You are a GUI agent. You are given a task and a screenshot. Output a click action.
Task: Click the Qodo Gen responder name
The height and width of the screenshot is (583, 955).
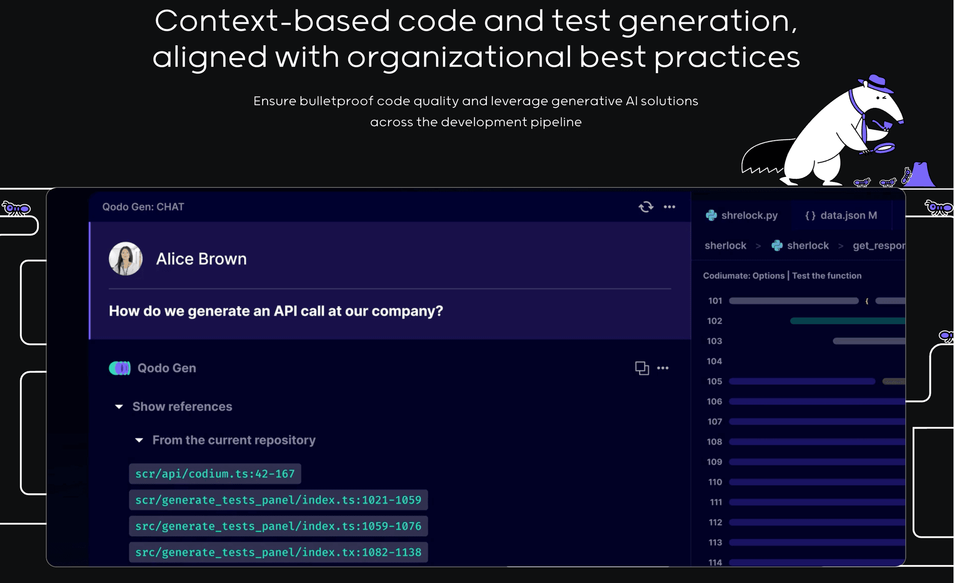pos(167,368)
